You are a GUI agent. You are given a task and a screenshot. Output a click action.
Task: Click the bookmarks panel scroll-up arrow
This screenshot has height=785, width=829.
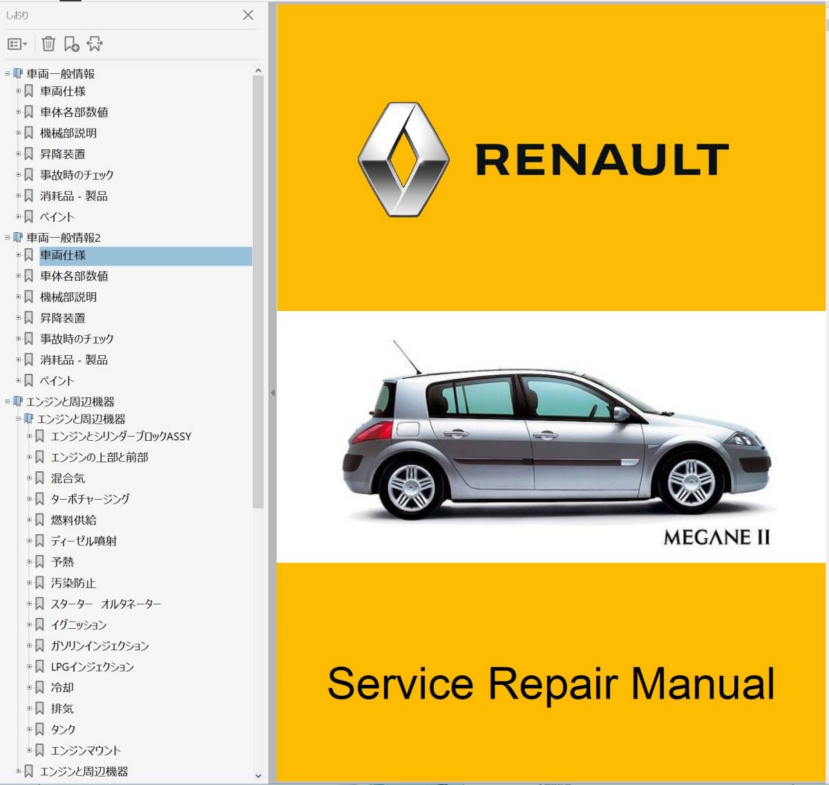[x=258, y=70]
